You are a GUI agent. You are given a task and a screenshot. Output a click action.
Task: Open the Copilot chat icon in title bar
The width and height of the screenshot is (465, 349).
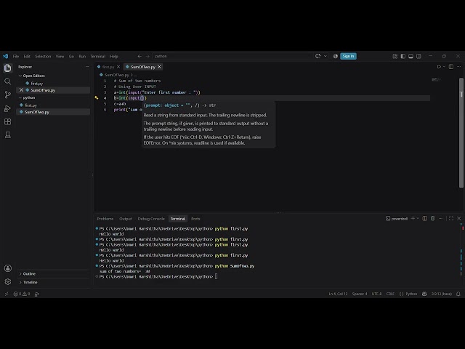coord(318,56)
